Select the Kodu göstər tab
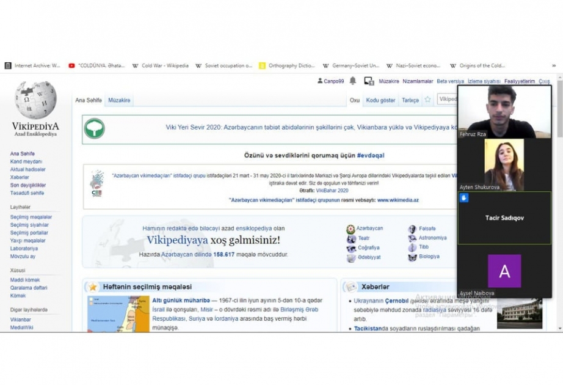Image resolution: width=563 pixels, height=385 pixels. pos(380,100)
